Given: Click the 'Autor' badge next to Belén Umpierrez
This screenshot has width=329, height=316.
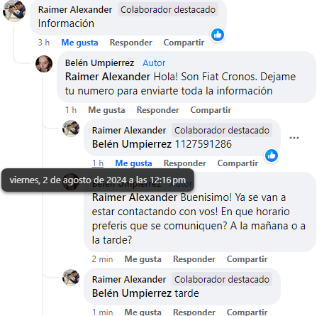Looking at the screenshot, I should [154, 63].
